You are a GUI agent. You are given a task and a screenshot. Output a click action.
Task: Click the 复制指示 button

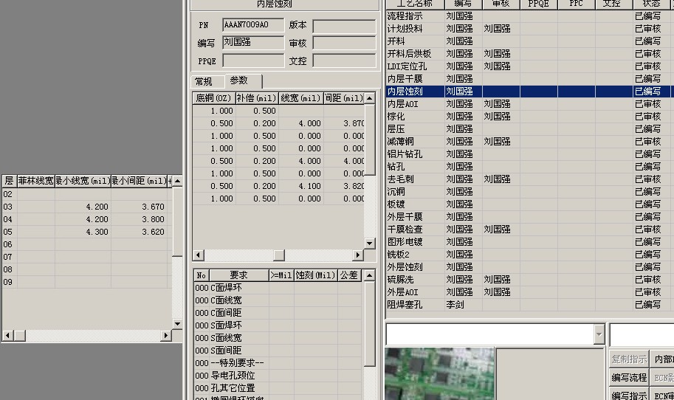click(629, 359)
